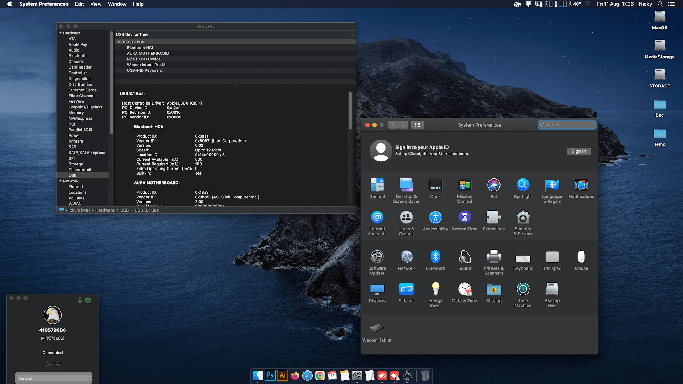Open Time Machine preferences

(x=523, y=295)
